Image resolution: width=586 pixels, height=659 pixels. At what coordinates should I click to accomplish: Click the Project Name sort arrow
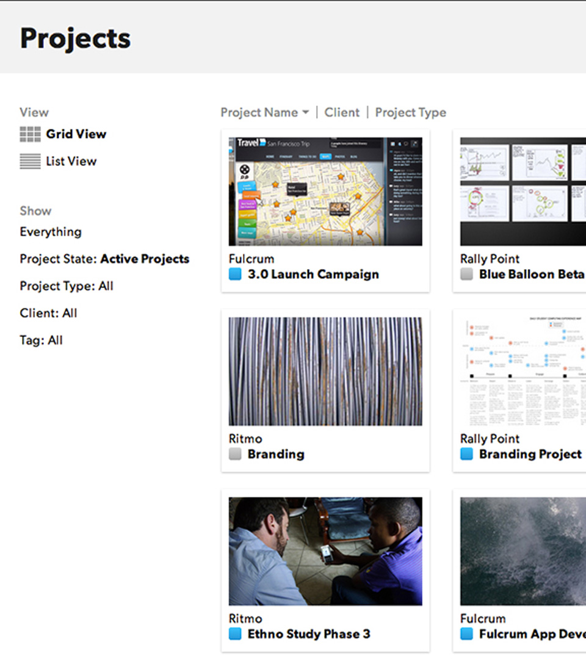306,112
